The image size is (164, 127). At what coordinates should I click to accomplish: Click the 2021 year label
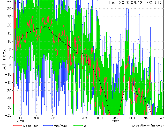tap(116, 121)
